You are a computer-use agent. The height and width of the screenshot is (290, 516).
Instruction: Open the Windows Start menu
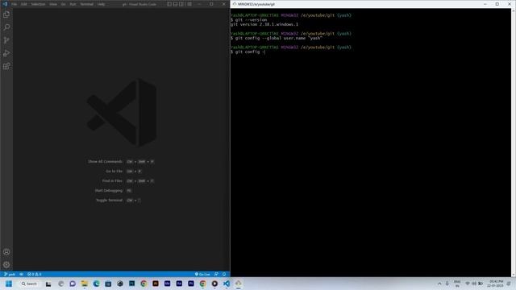pyautogui.click(x=9, y=284)
